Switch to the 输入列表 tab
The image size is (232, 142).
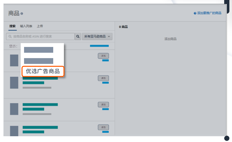click(26, 26)
